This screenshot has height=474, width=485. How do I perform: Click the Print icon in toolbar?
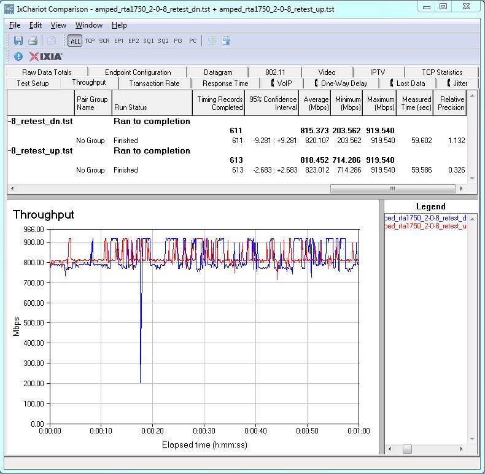click(33, 41)
